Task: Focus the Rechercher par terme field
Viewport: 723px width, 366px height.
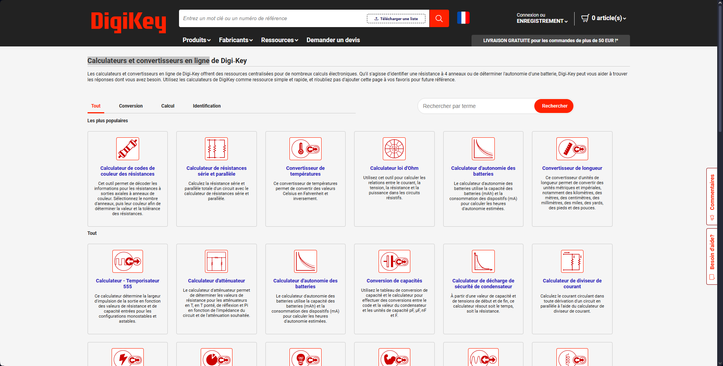Action: coord(476,106)
